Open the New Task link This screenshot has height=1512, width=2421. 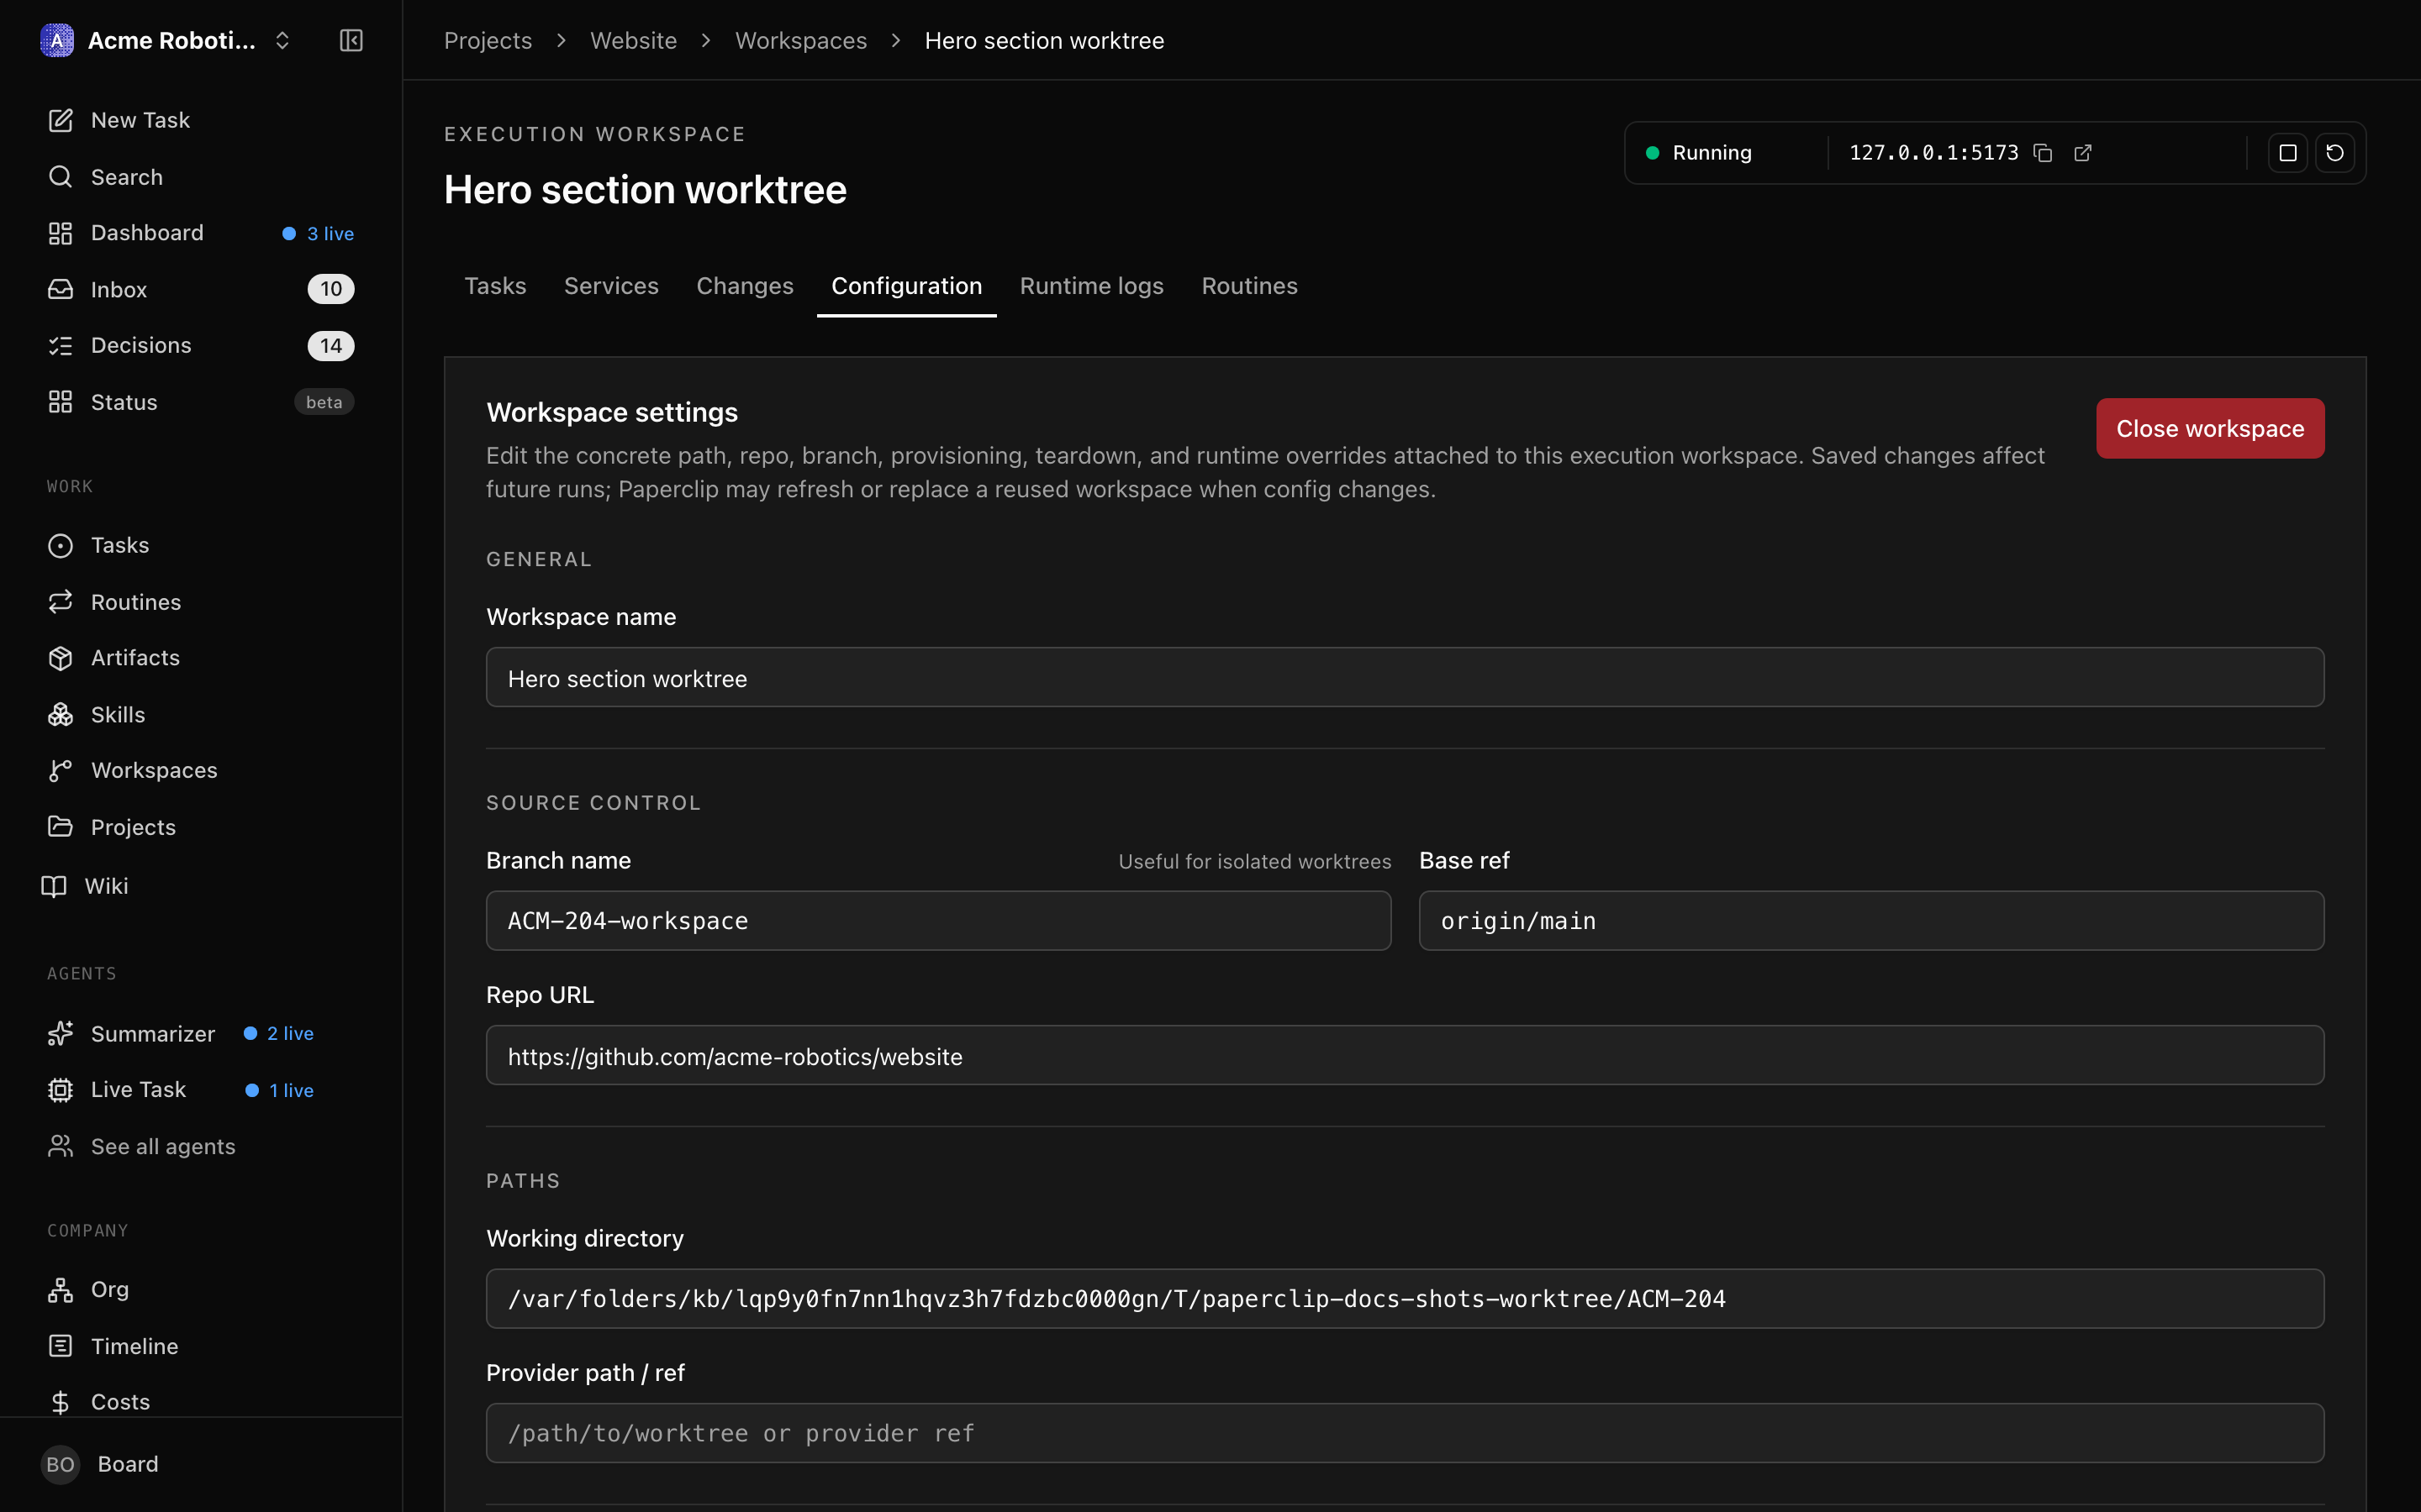pos(200,120)
